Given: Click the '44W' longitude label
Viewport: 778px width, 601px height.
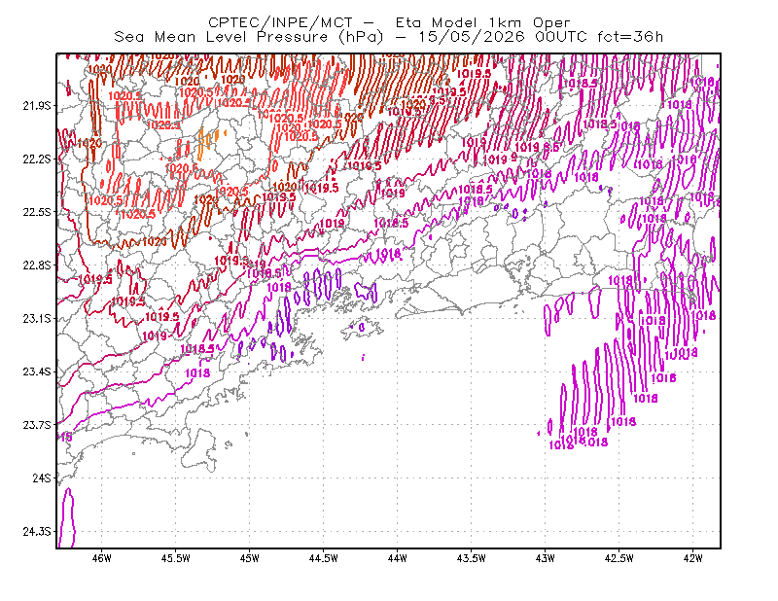Looking at the screenshot, I should tap(398, 558).
